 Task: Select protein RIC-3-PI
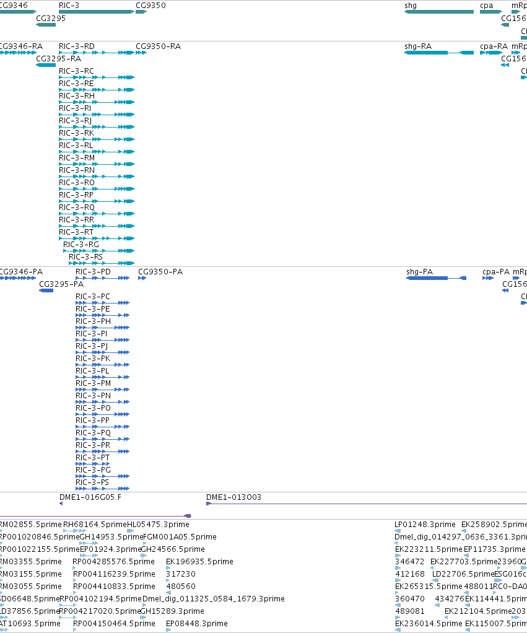[103, 340]
